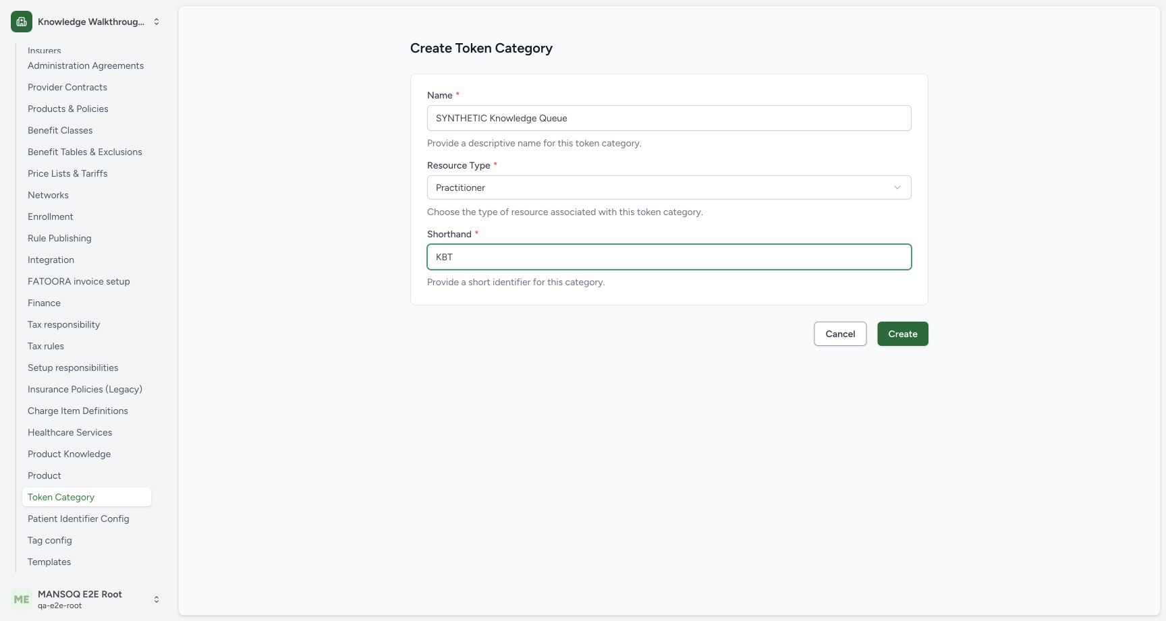Click the qa-e2e-root username text
The width and height of the screenshot is (1166, 621).
click(60, 605)
